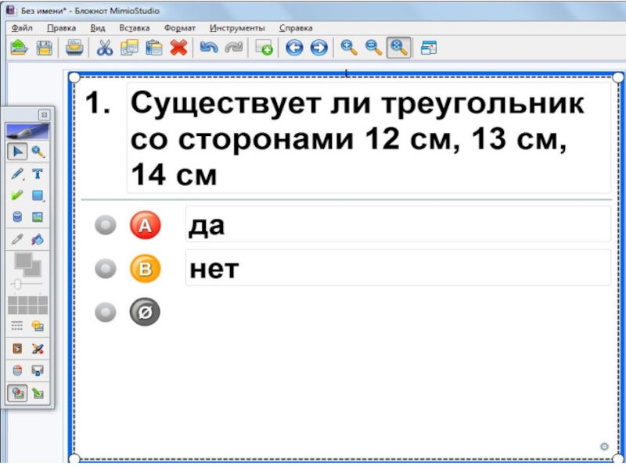Screen dimensions: 626x469
Task: Open the Вид menu
Action: click(x=98, y=28)
